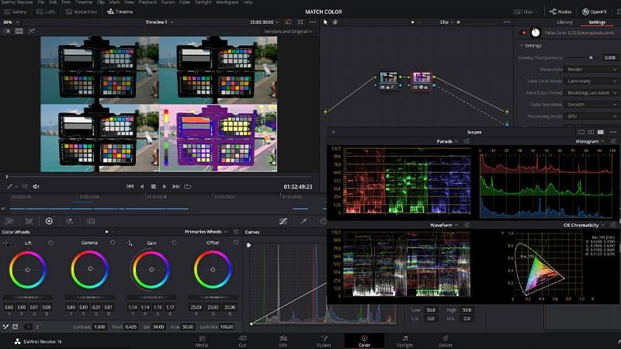Open the Parade scope type dropdown
The height and width of the screenshot is (349, 621).
click(x=446, y=142)
